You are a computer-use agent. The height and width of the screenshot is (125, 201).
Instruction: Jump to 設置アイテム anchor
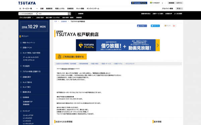click(x=118, y=64)
